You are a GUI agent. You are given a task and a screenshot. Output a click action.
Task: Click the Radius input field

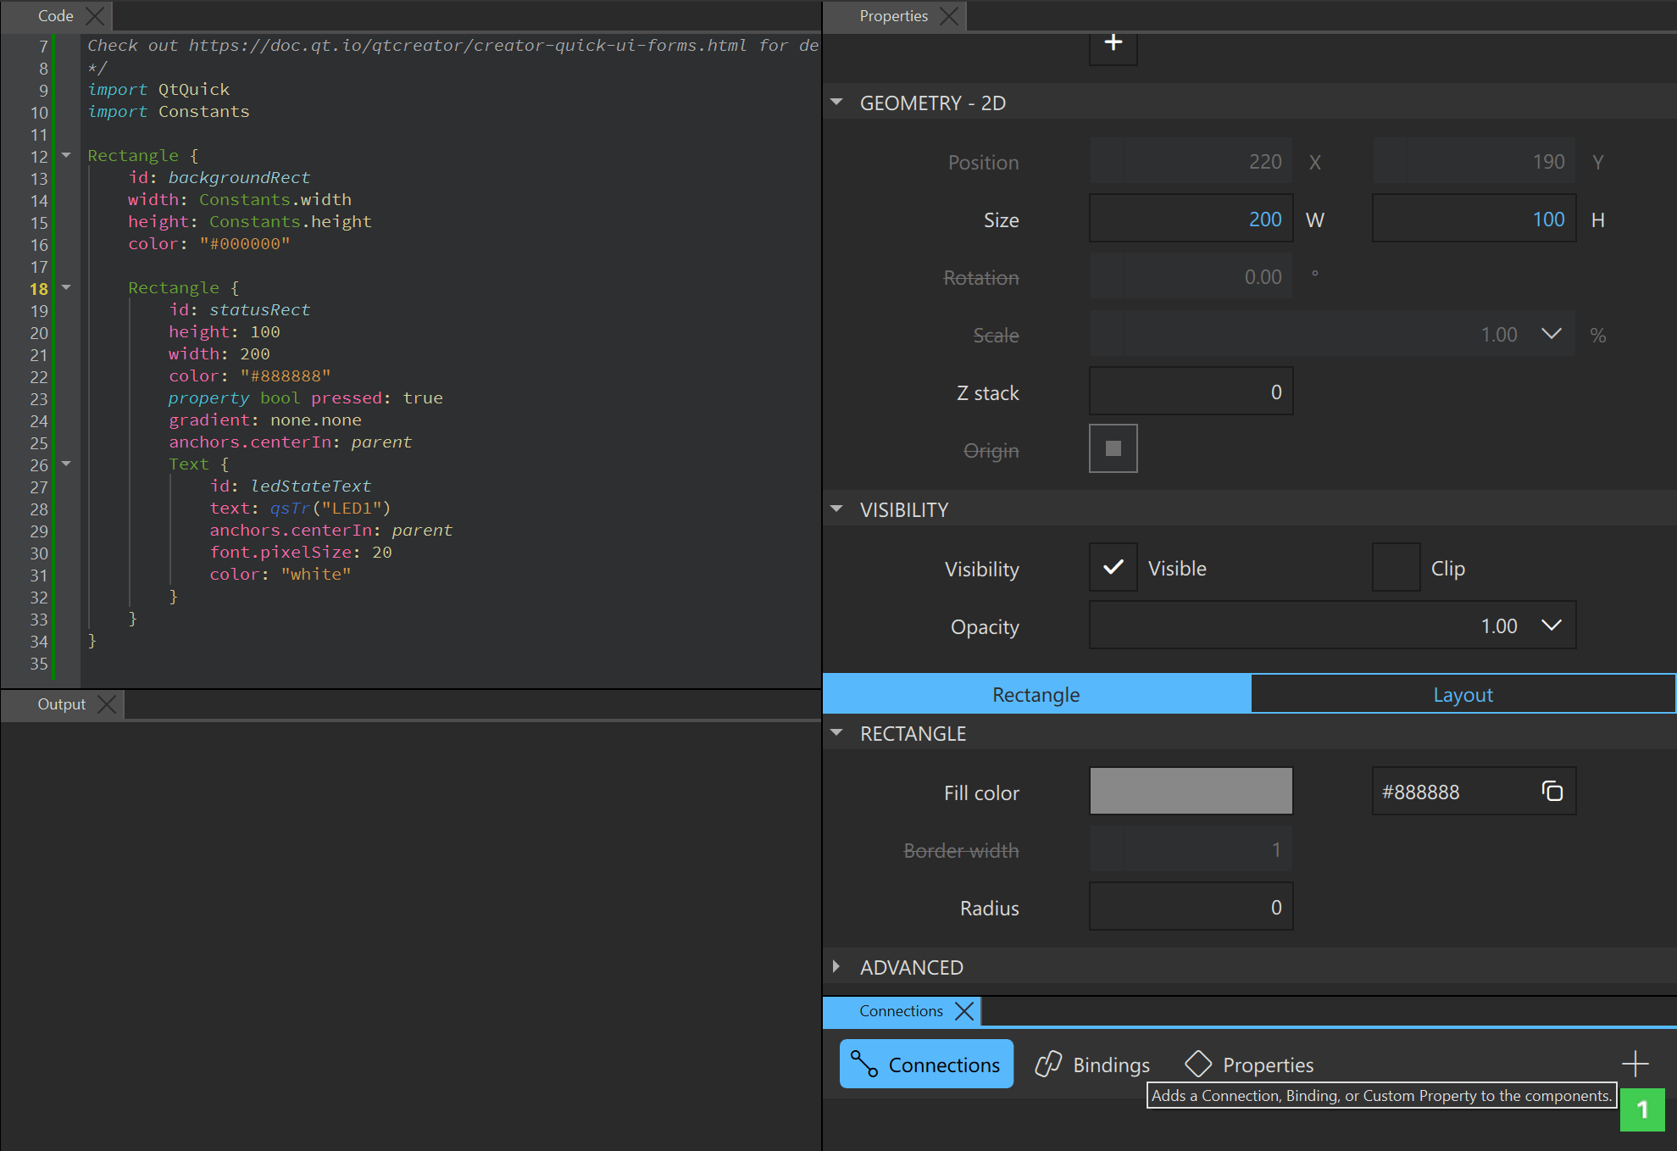[1191, 907]
